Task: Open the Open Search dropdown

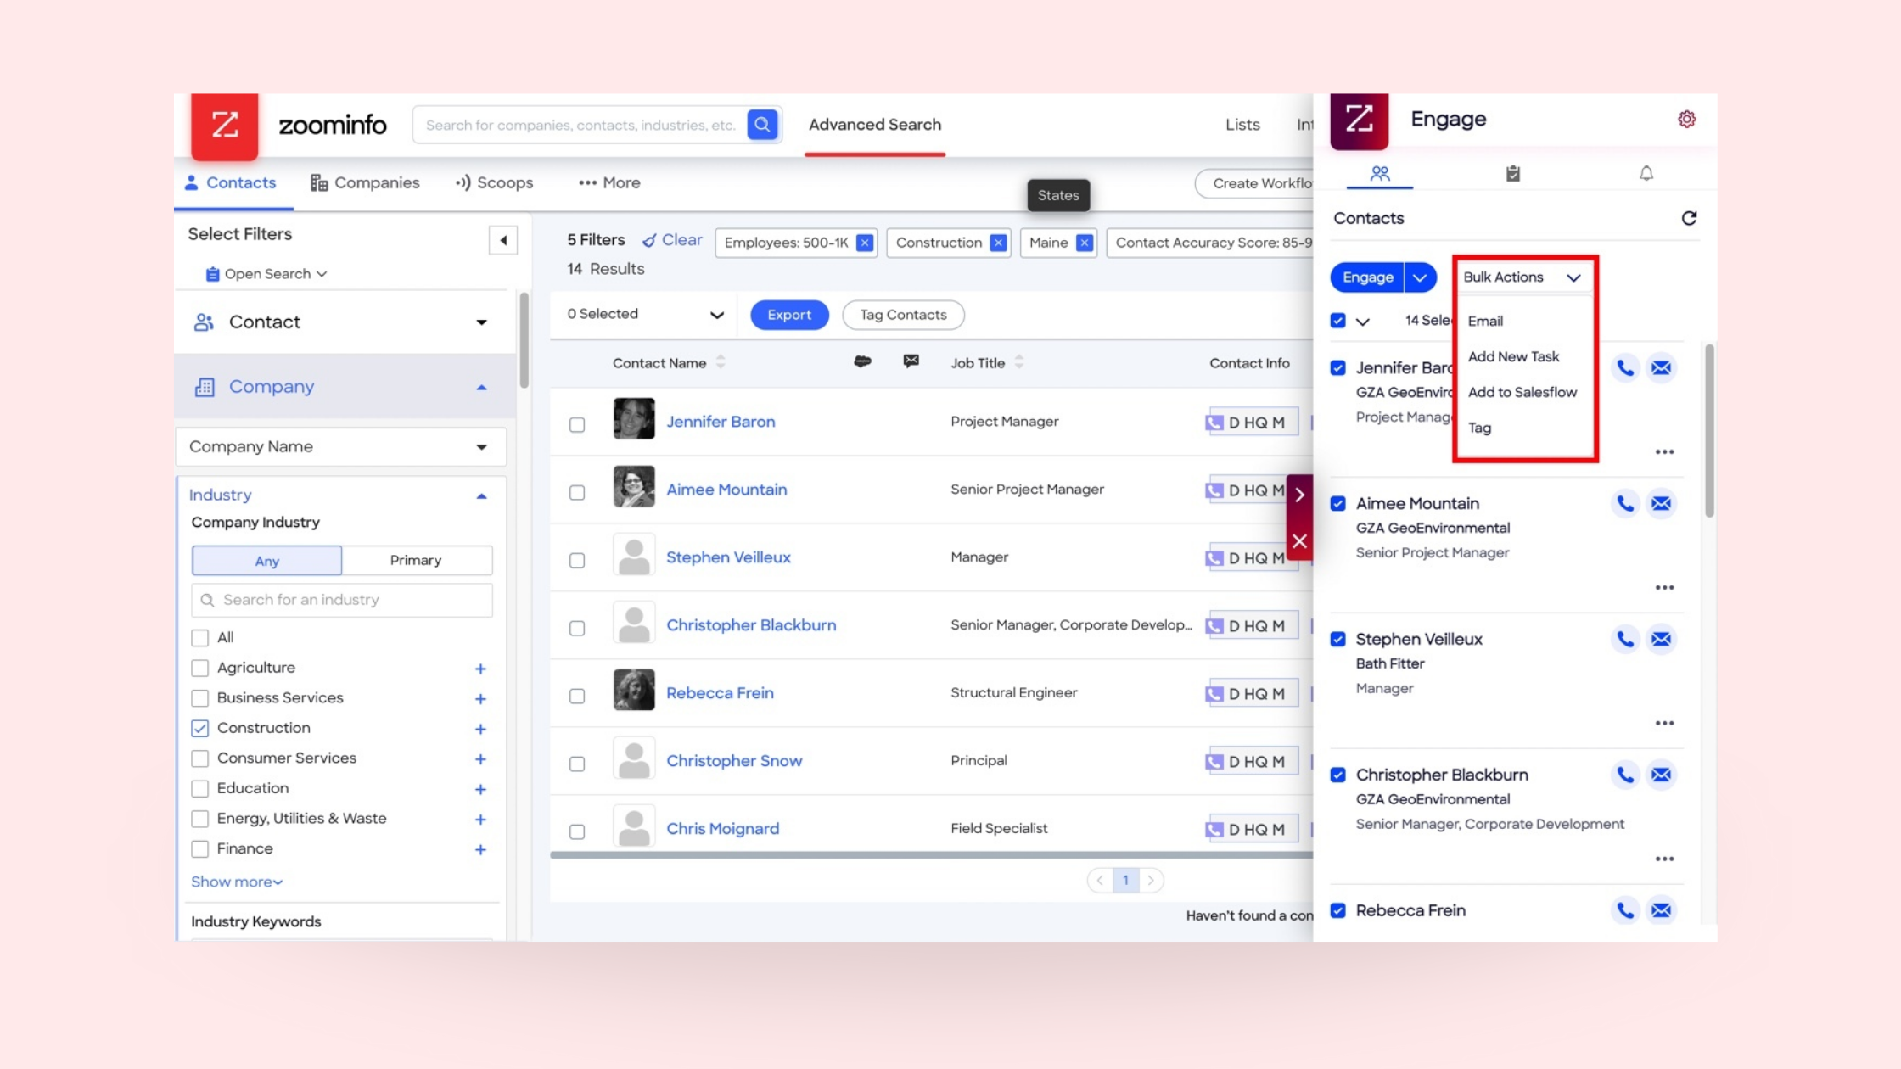Action: 266,274
